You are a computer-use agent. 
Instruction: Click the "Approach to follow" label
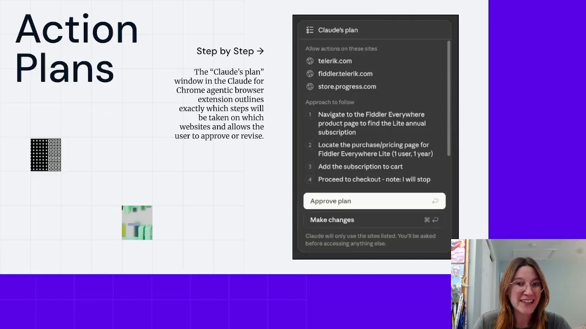(330, 102)
